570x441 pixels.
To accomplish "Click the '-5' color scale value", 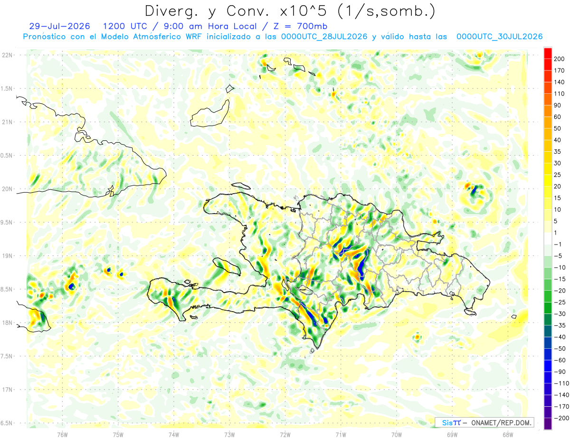I will pyautogui.click(x=558, y=255).
